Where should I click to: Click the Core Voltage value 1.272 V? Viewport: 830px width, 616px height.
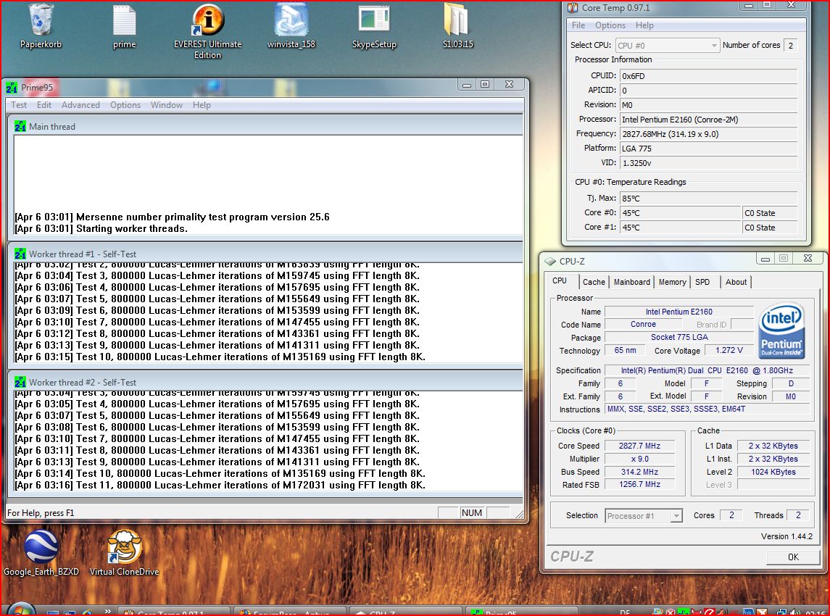[729, 350]
